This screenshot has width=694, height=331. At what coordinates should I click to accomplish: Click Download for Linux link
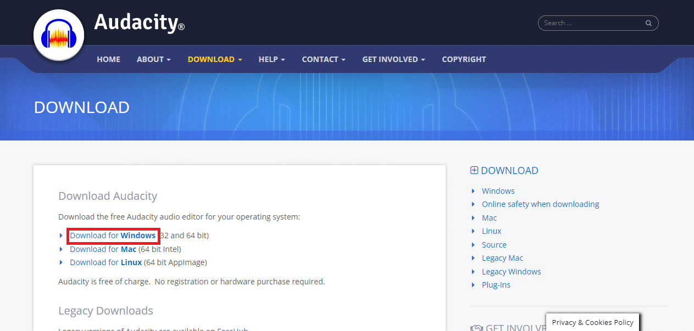(x=106, y=262)
